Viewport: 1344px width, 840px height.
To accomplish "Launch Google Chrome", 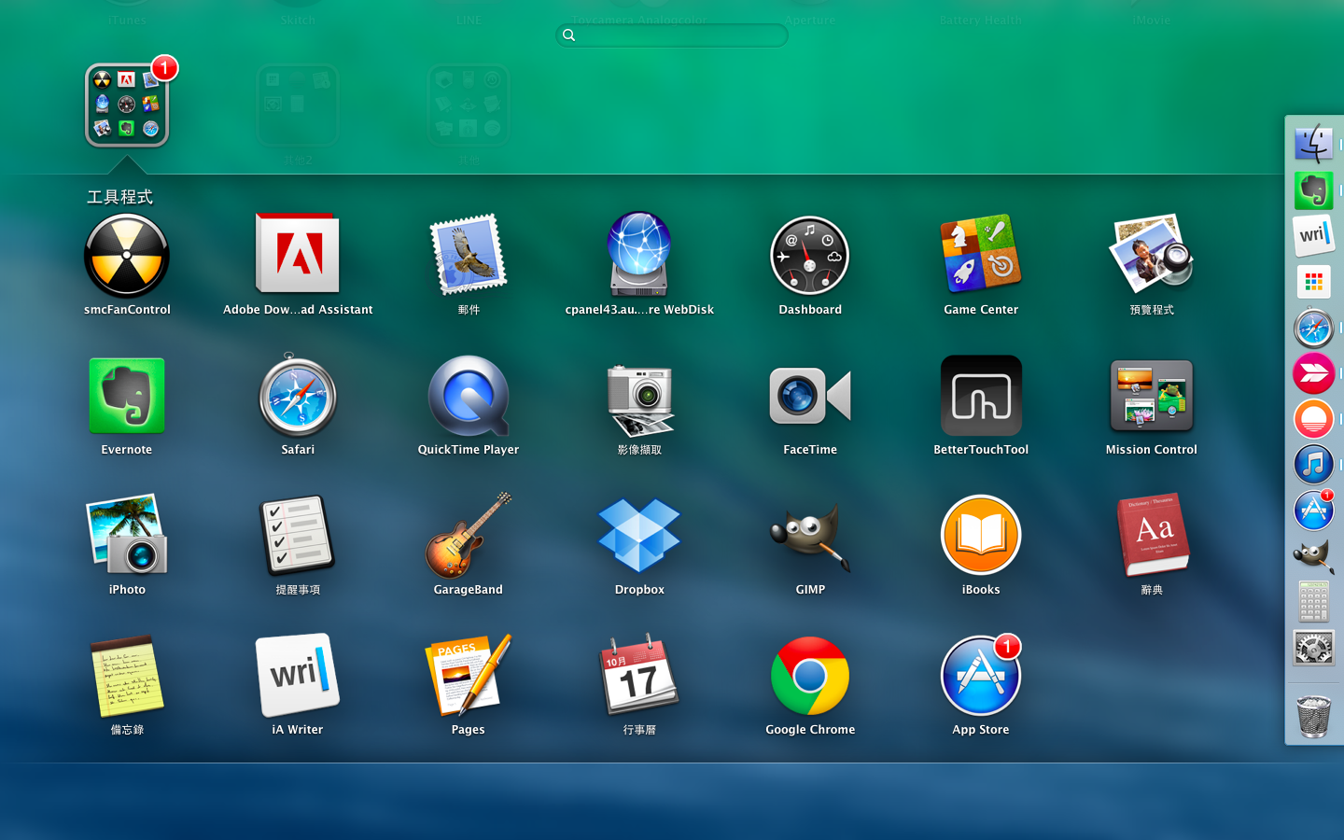I will point(809,677).
